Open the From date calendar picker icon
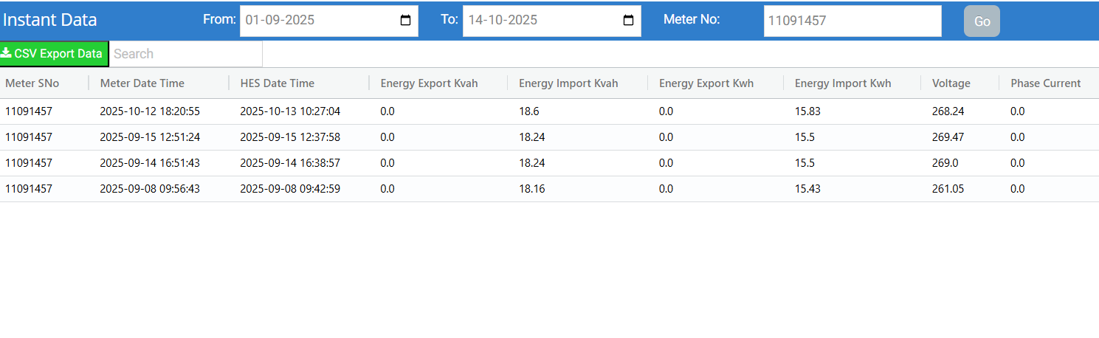The height and width of the screenshot is (338, 1099). 405,21
